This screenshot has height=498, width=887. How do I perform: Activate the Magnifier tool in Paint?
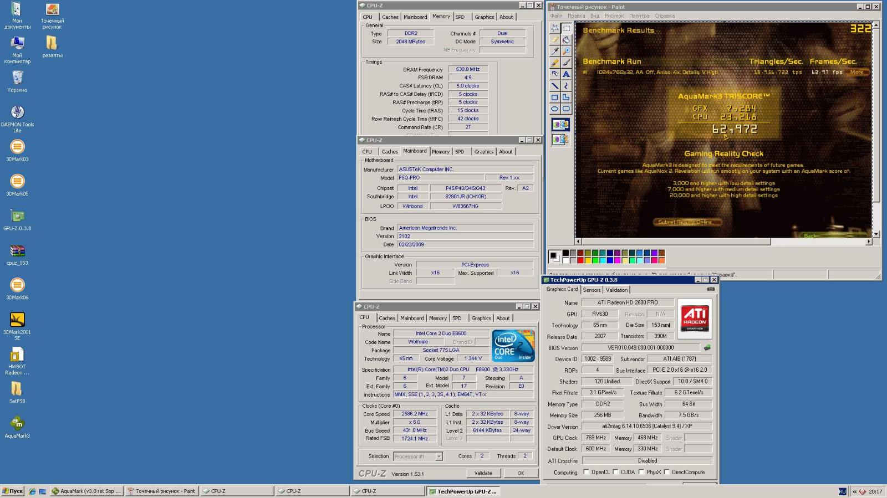coord(566,51)
